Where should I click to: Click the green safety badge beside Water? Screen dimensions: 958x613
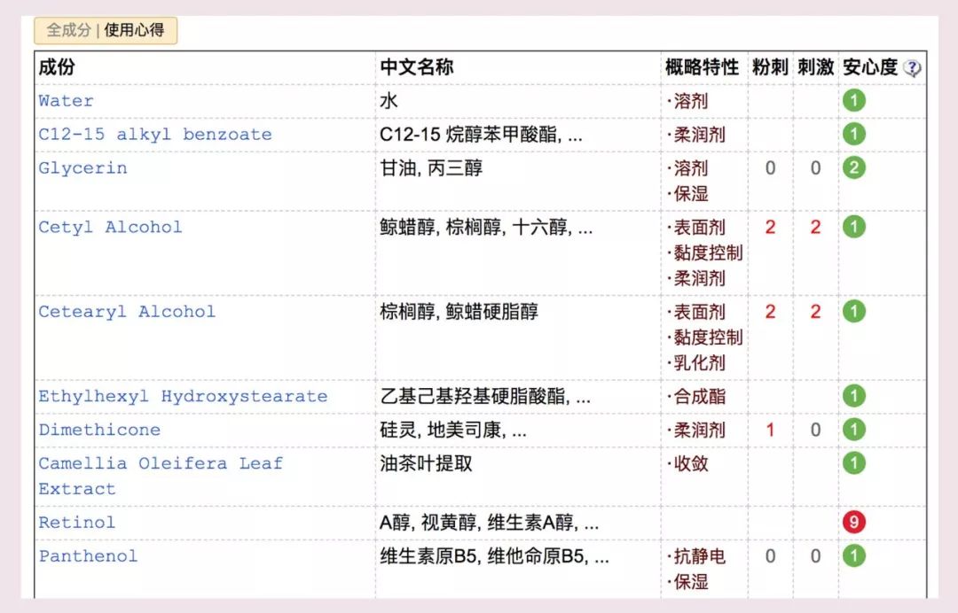click(x=853, y=100)
